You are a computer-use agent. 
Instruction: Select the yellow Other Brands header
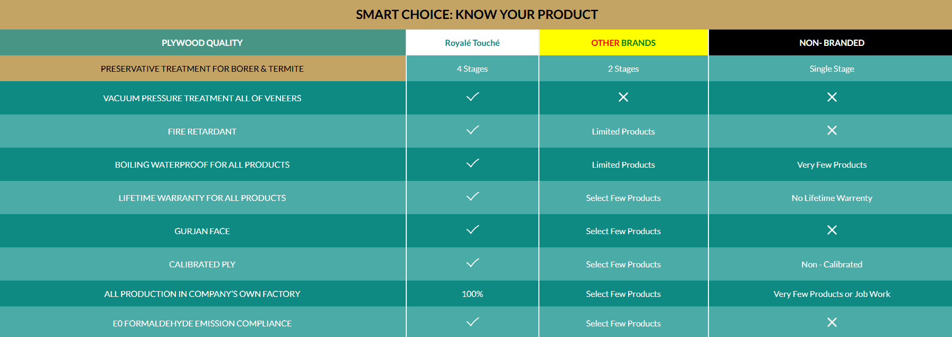(623, 43)
